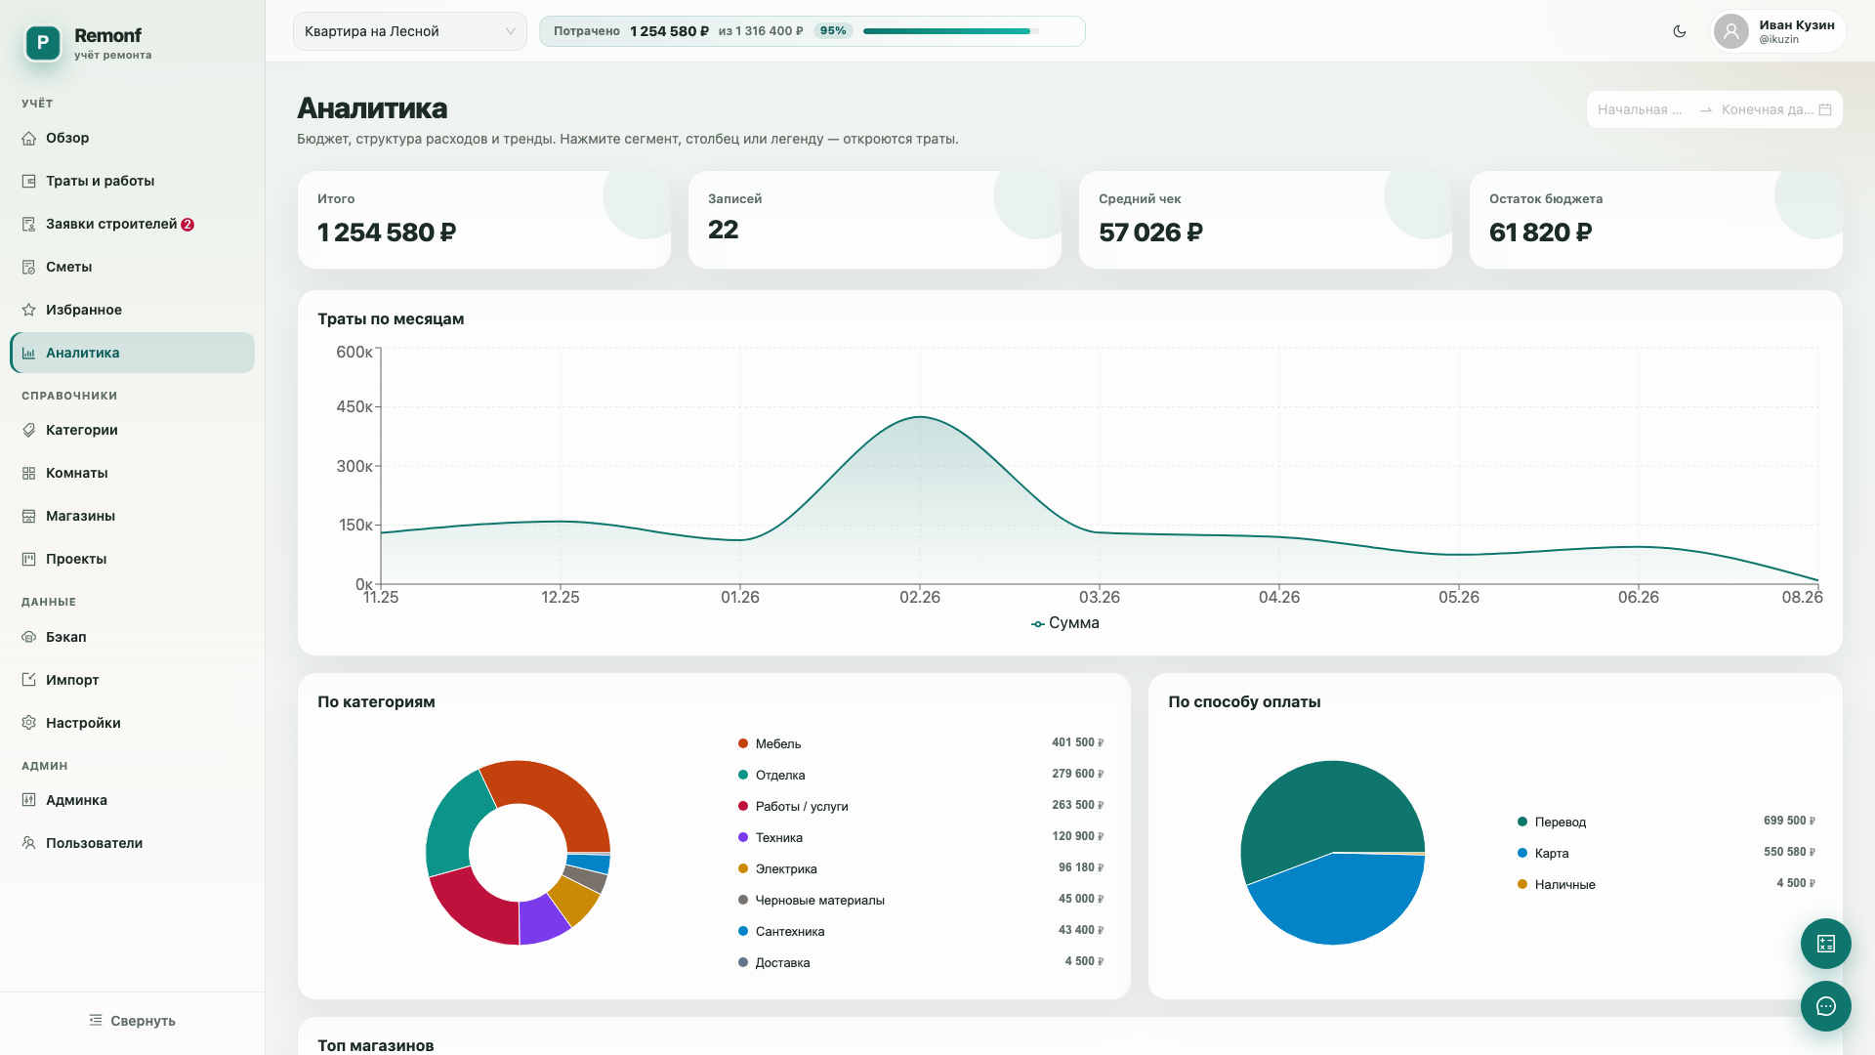Open the calculator floating button

1826,944
